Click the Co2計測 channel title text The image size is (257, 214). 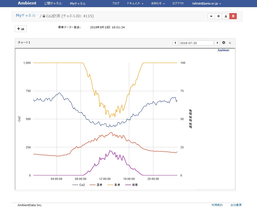click(53, 16)
